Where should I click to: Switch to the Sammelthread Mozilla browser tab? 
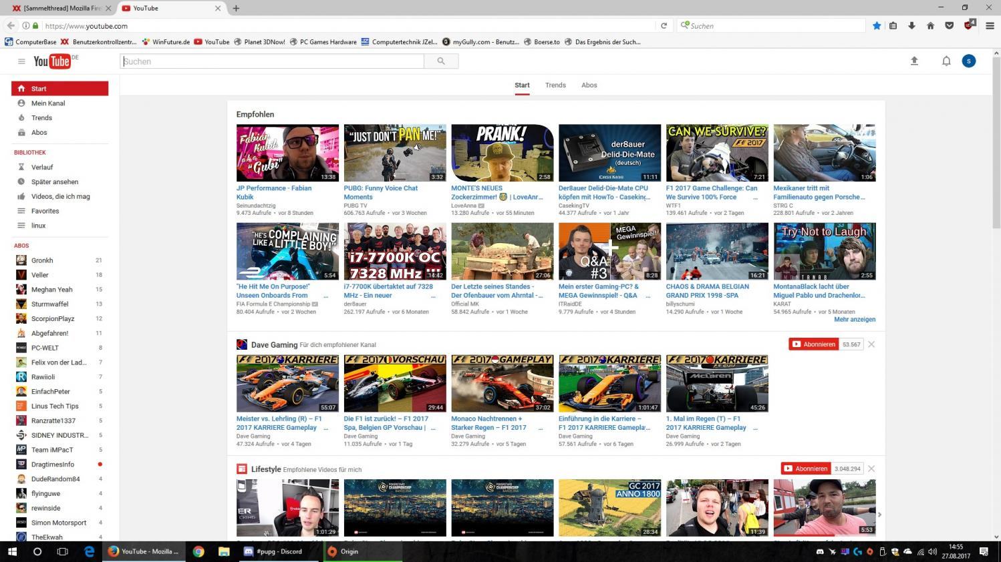pos(61,8)
